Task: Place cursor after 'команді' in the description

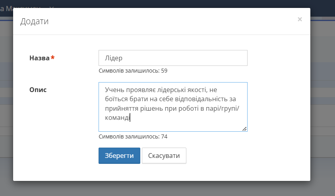Action: click(130, 117)
